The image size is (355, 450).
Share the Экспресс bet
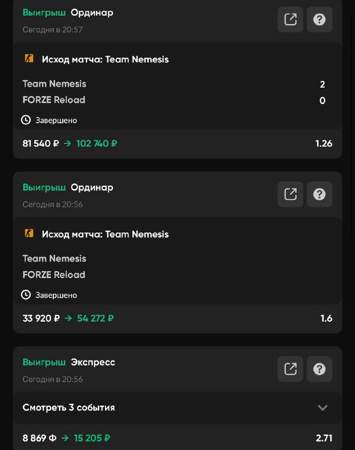(290, 369)
